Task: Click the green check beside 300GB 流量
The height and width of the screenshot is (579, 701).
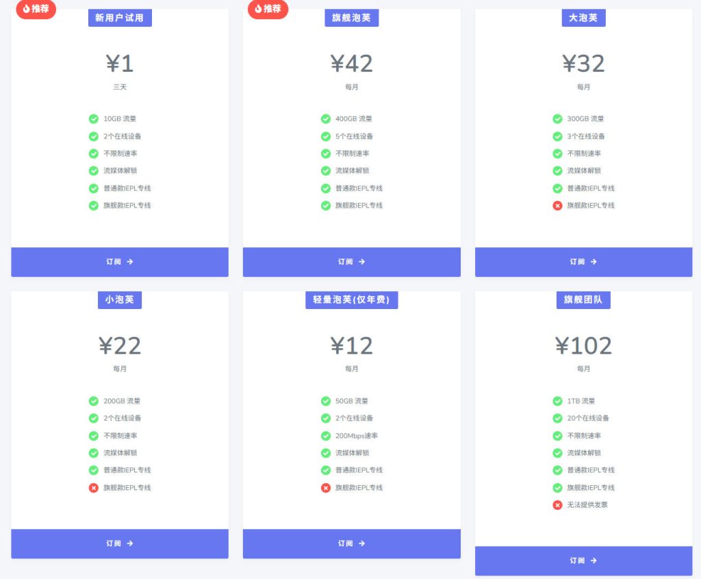Action: coord(557,119)
